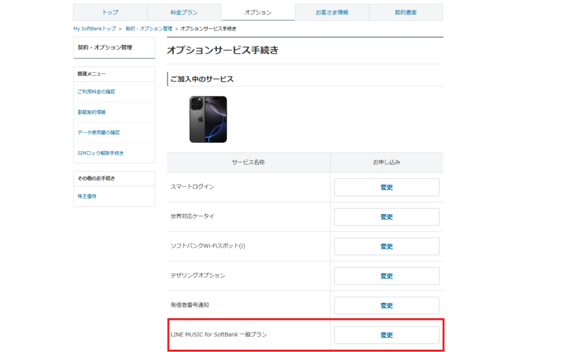Modify LINE MUSIC for SoftBank 一般プラン
This screenshot has width=578, height=352.
point(387,335)
